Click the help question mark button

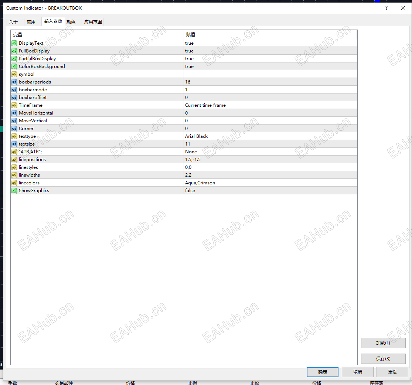coord(386,8)
